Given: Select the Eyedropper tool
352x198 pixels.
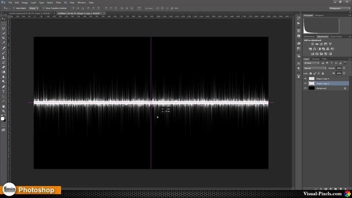Looking at the screenshot, I should coord(3,43).
